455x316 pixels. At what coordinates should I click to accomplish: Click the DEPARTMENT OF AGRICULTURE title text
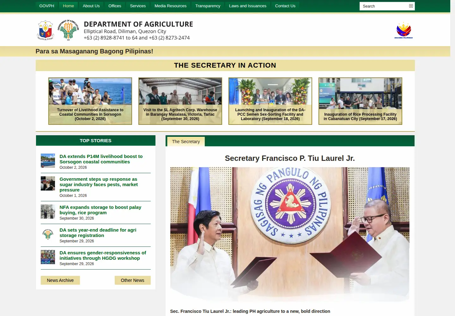point(138,24)
